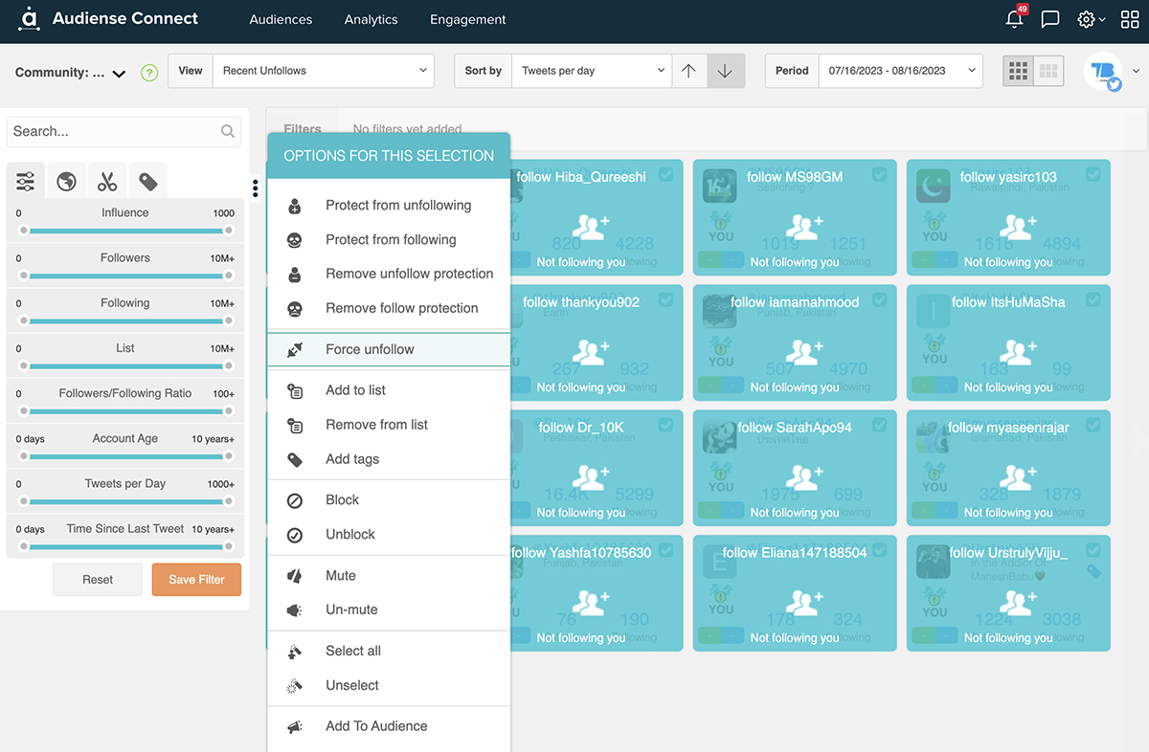The height and width of the screenshot is (752, 1149).
Task: Switch to the large grid view
Action: pyautogui.click(x=1049, y=71)
